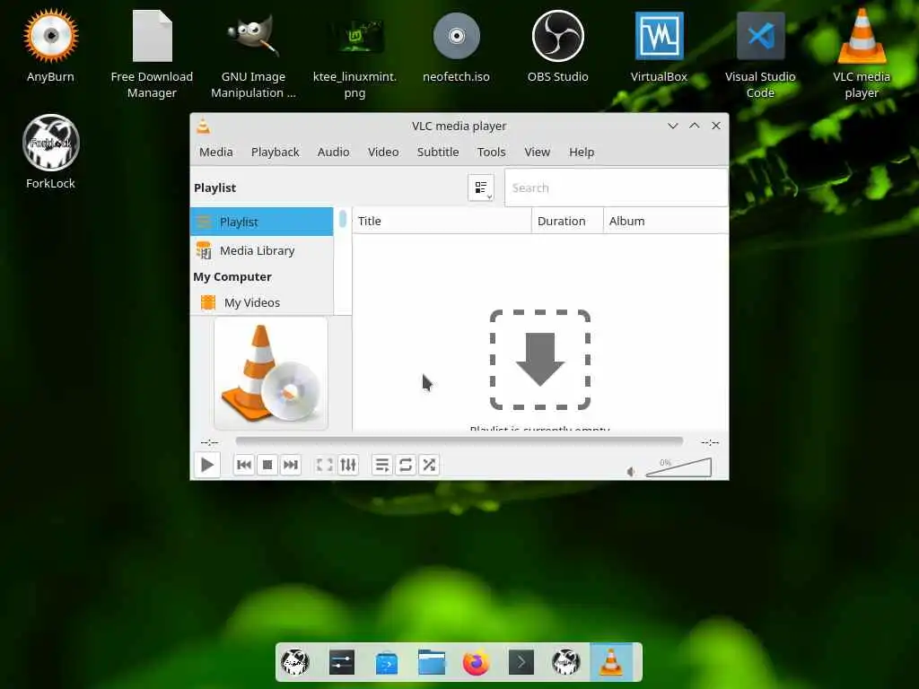Open Visual Studio Code desktop icon
This screenshot has width=919, height=689.
point(760,54)
